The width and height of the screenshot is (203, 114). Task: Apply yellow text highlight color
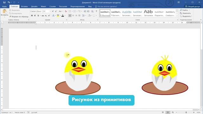click(58, 16)
